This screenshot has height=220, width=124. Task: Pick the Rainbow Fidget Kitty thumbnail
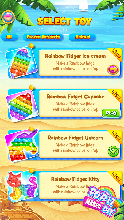click(21, 186)
